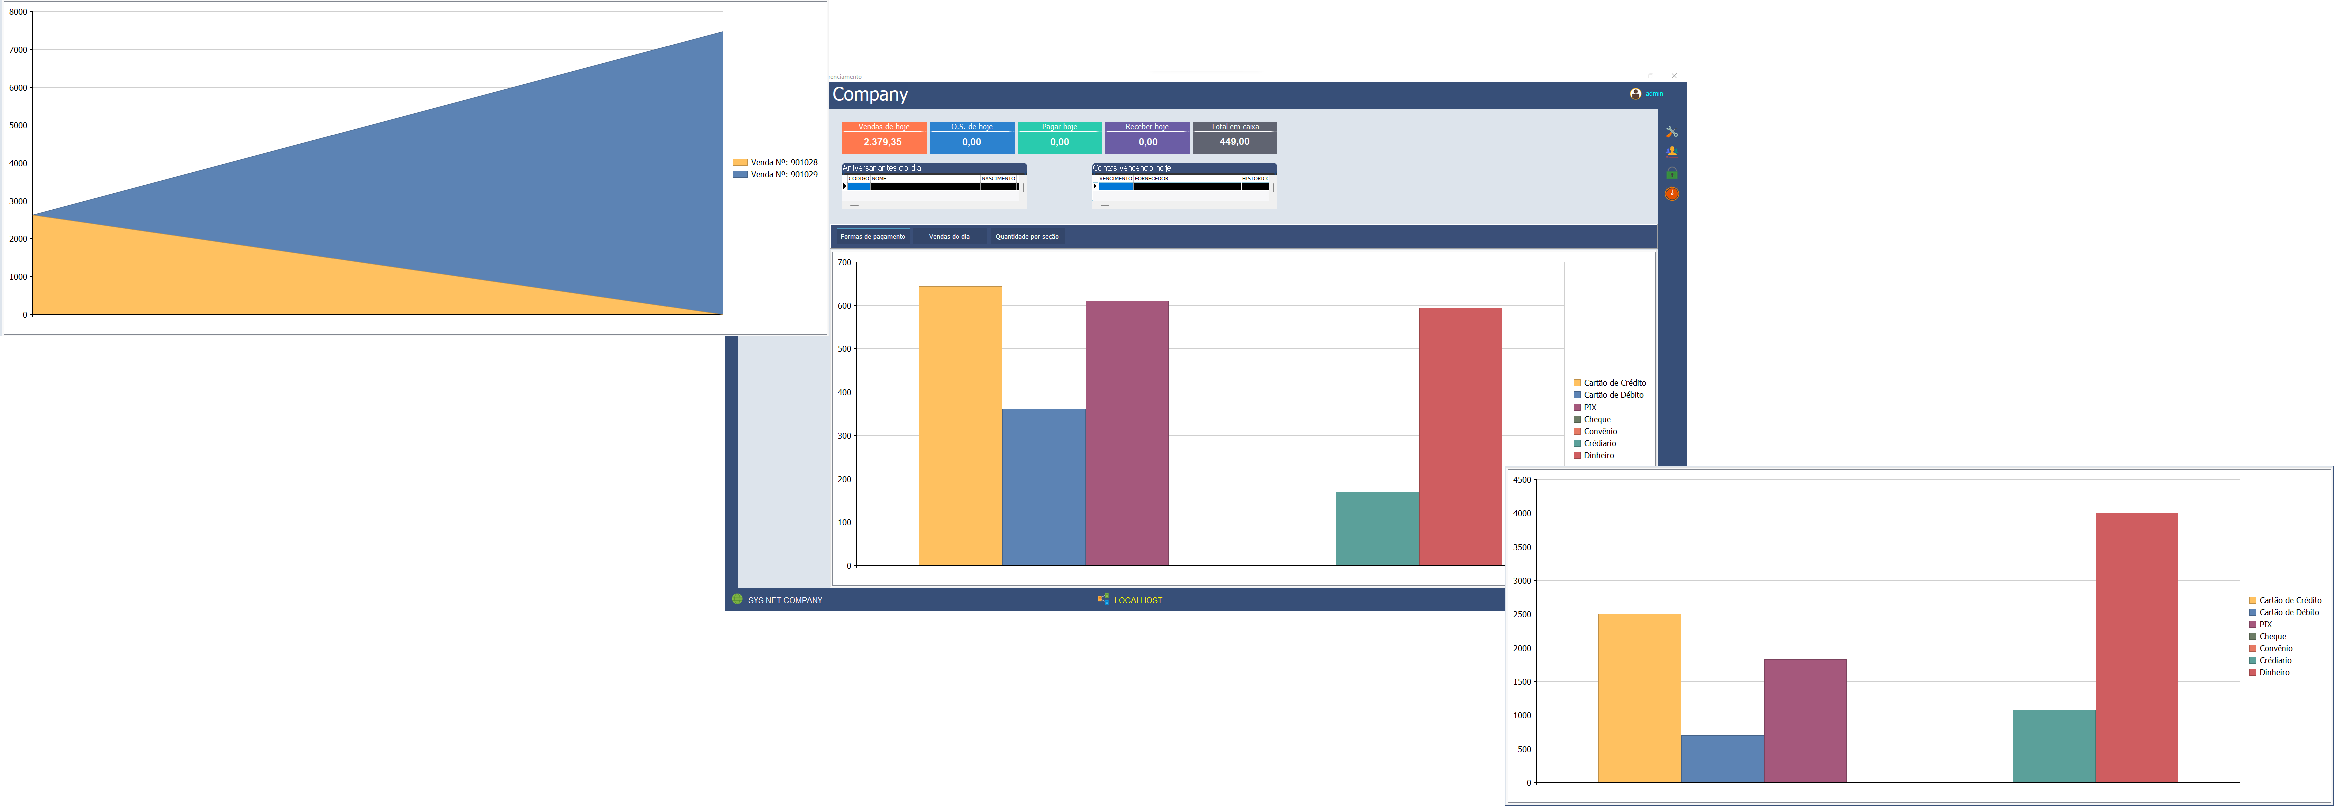Click the green padlock lock icon
This screenshot has height=806, width=2334.
(1672, 172)
